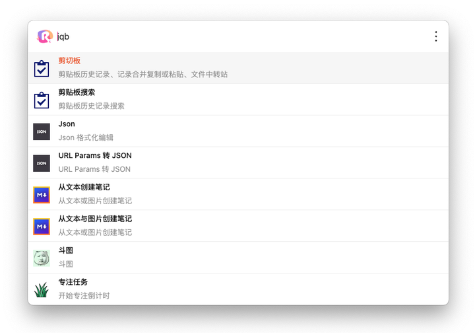The width and height of the screenshot is (475, 333).
Task: Click the Json formatter icon
Action: (x=42, y=131)
